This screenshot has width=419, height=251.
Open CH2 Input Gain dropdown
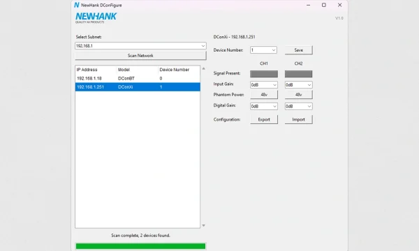298,85
